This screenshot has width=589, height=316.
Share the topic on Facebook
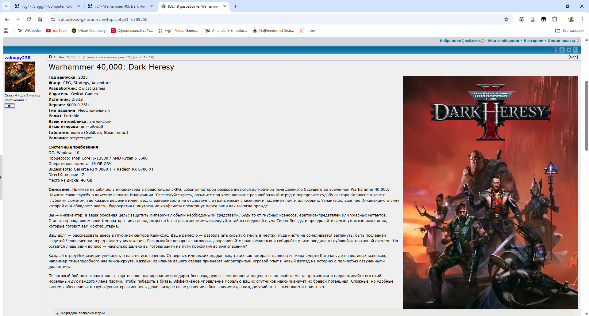point(556,50)
